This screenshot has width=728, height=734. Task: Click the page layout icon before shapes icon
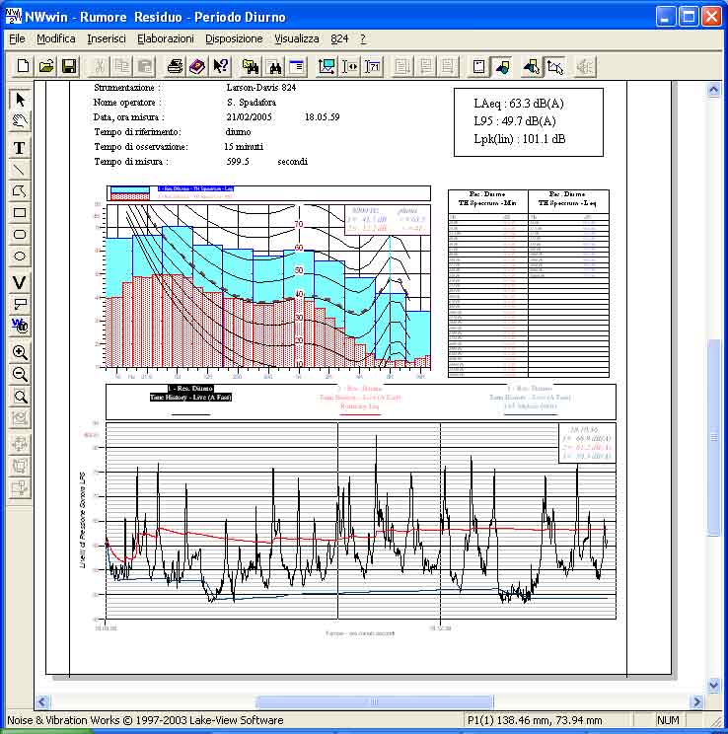coord(478,66)
